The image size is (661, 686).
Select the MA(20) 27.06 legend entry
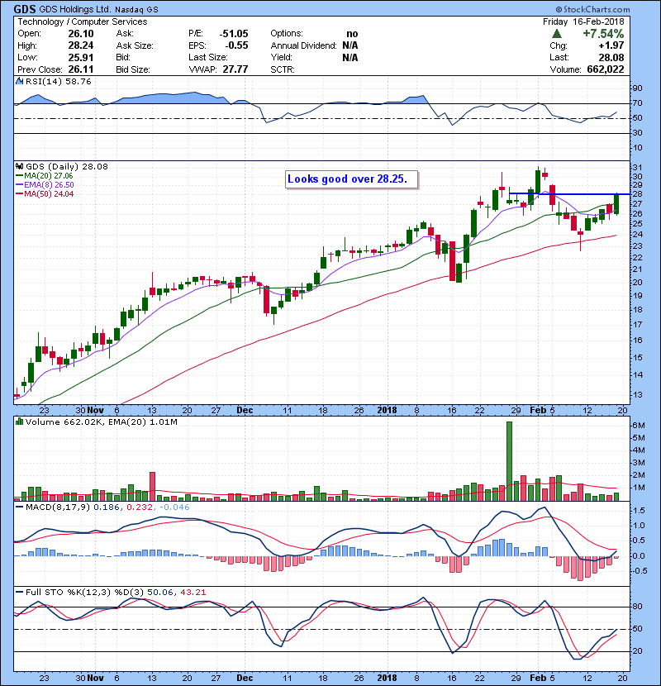click(x=49, y=176)
